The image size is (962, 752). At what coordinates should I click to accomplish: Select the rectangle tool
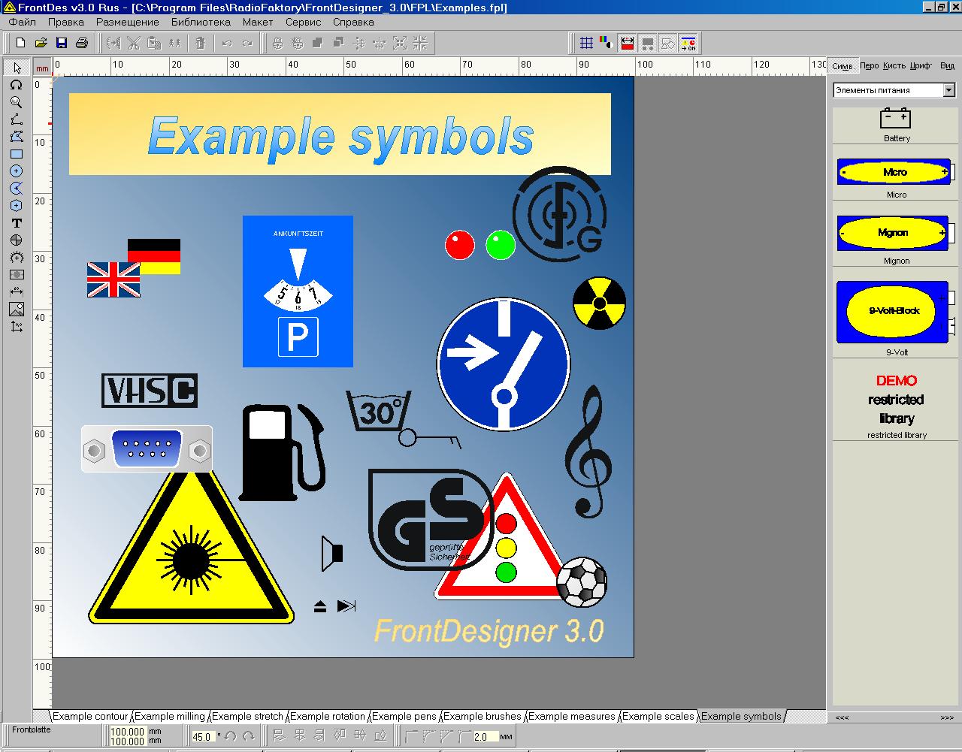pos(16,154)
